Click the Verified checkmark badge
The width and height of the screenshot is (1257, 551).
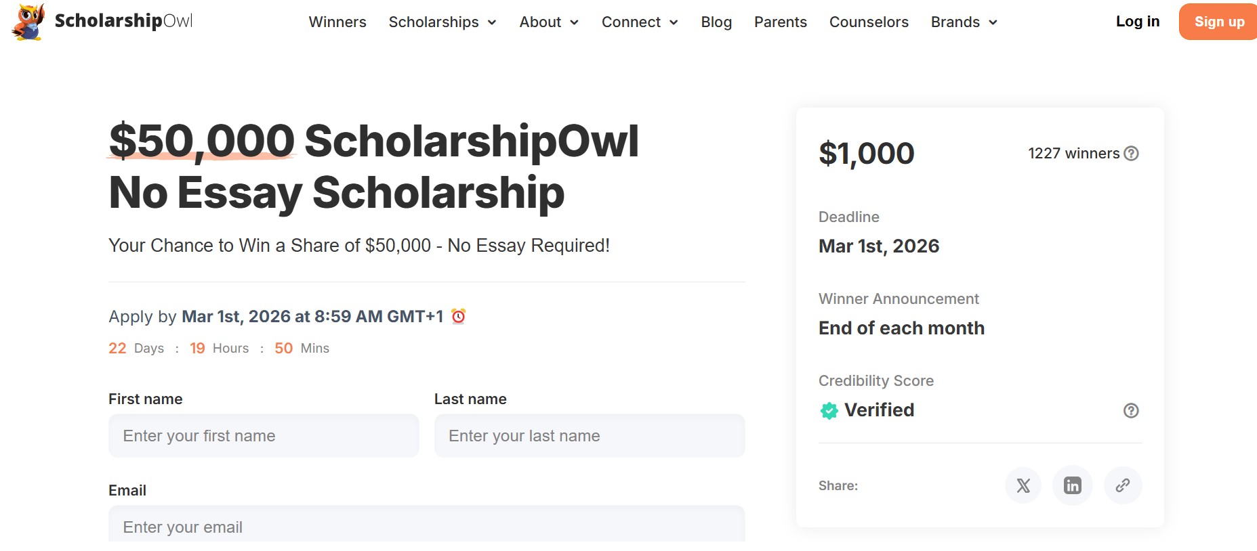pos(828,410)
